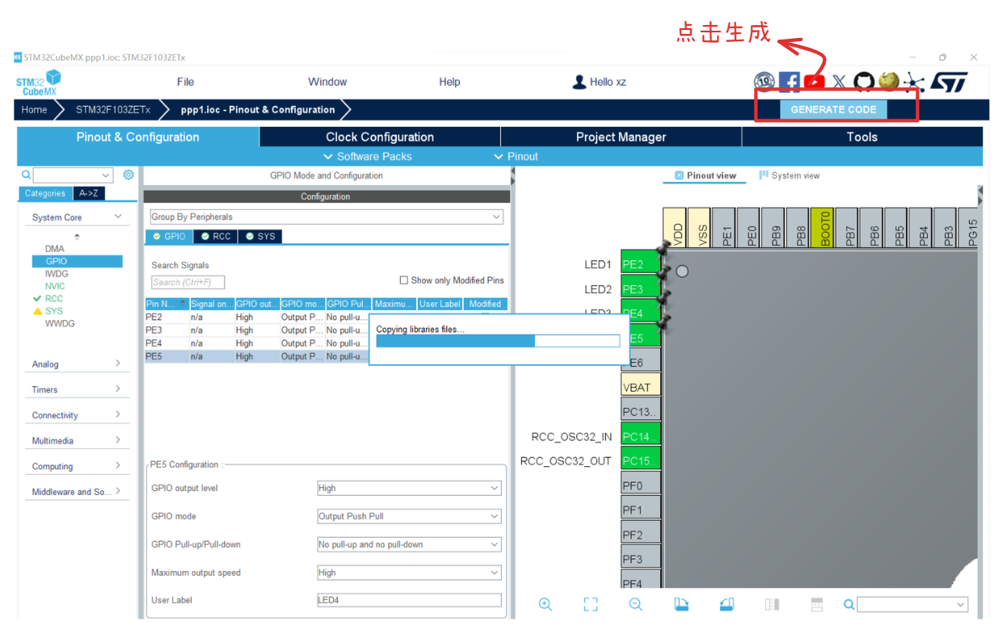Image resolution: width=994 pixels, height=626 pixels.
Task: Go to Home breadcrumb
Action: (x=34, y=110)
